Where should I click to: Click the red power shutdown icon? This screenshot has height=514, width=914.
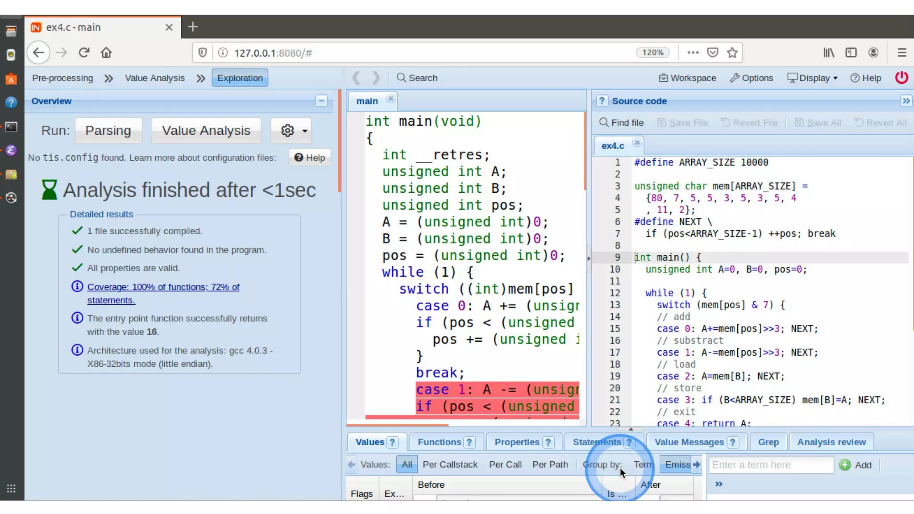click(x=901, y=78)
